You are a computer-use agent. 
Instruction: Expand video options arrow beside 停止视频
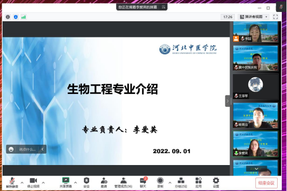click(43, 183)
